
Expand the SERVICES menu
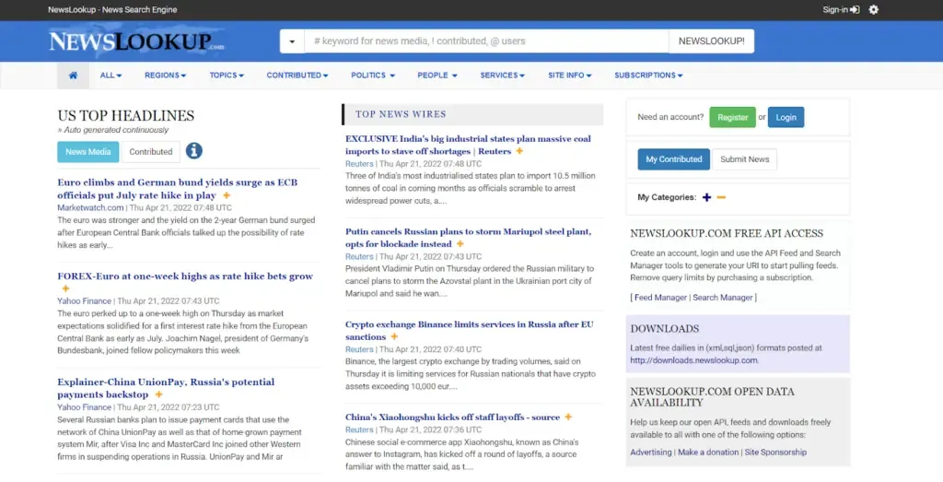pyautogui.click(x=502, y=76)
